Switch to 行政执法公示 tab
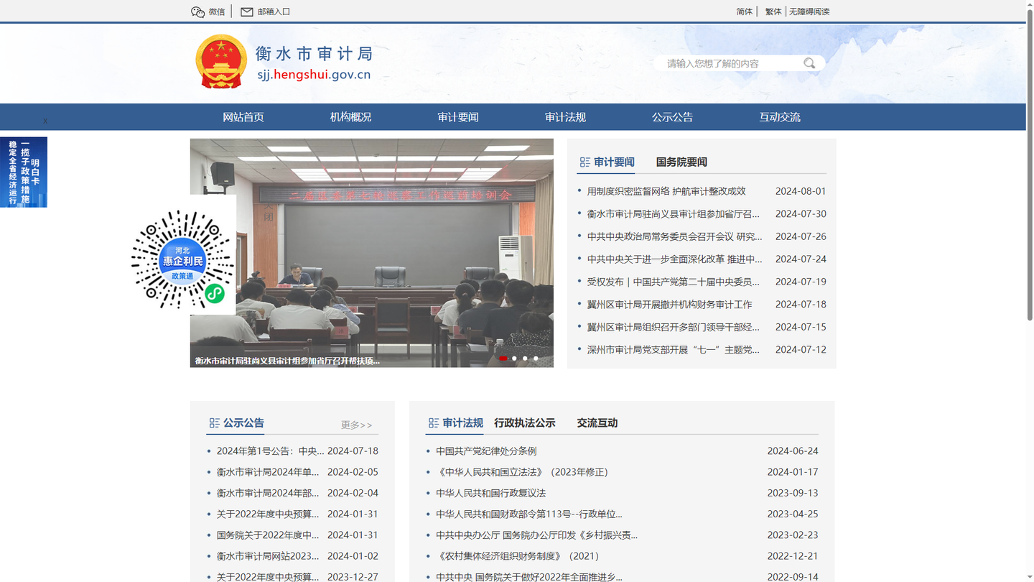This screenshot has width=1034, height=582. (x=524, y=423)
